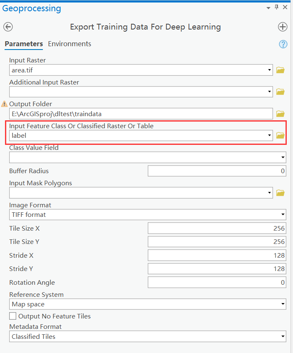Click the Buffer Radius input field
This screenshot has height=353, width=293.
click(217, 171)
